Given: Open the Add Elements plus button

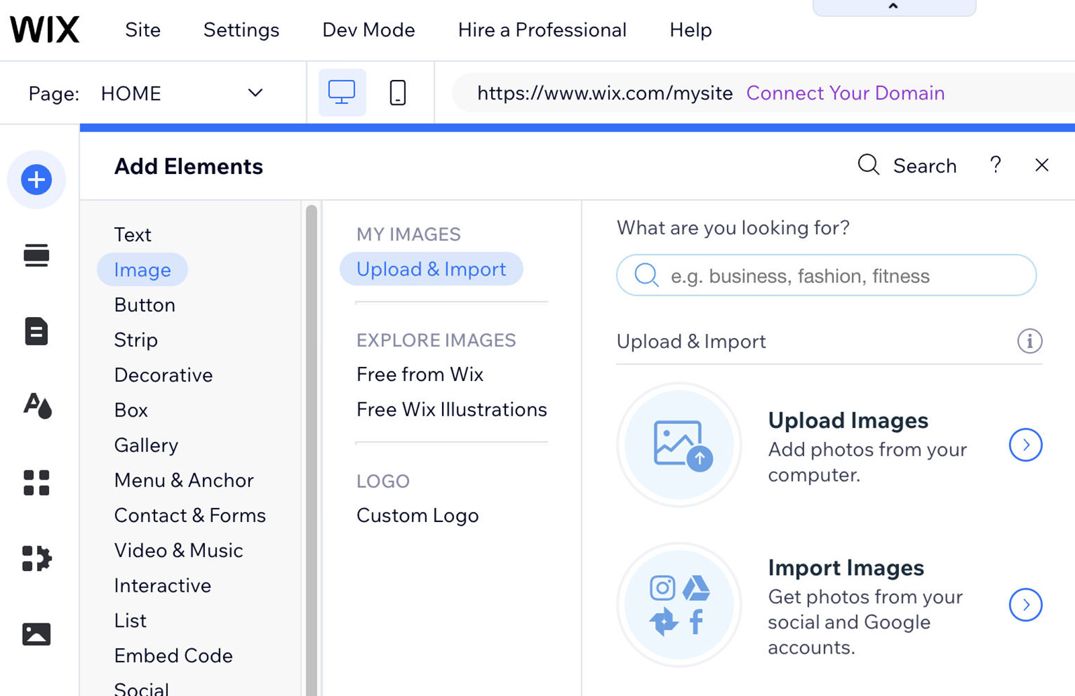Looking at the screenshot, I should pyautogui.click(x=36, y=179).
